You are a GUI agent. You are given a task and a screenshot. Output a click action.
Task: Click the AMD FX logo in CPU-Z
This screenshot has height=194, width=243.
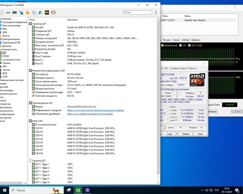click(197, 80)
